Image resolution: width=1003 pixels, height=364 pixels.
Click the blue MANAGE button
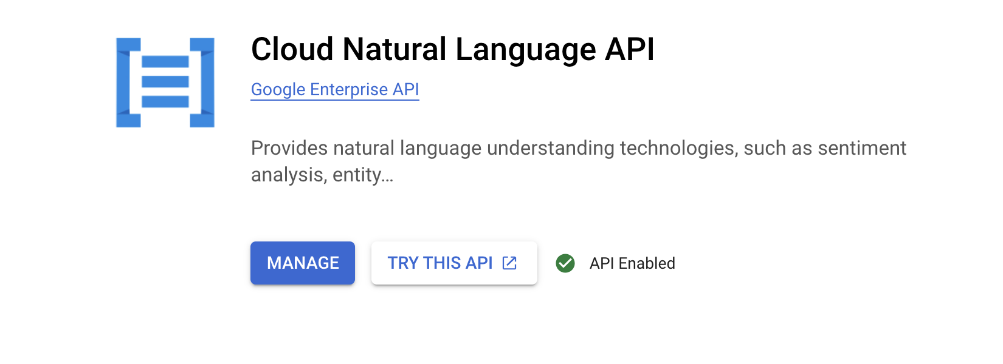click(x=303, y=263)
